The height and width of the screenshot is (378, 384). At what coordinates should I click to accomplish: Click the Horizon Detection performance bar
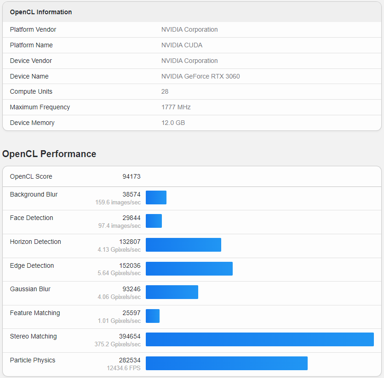point(183,245)
